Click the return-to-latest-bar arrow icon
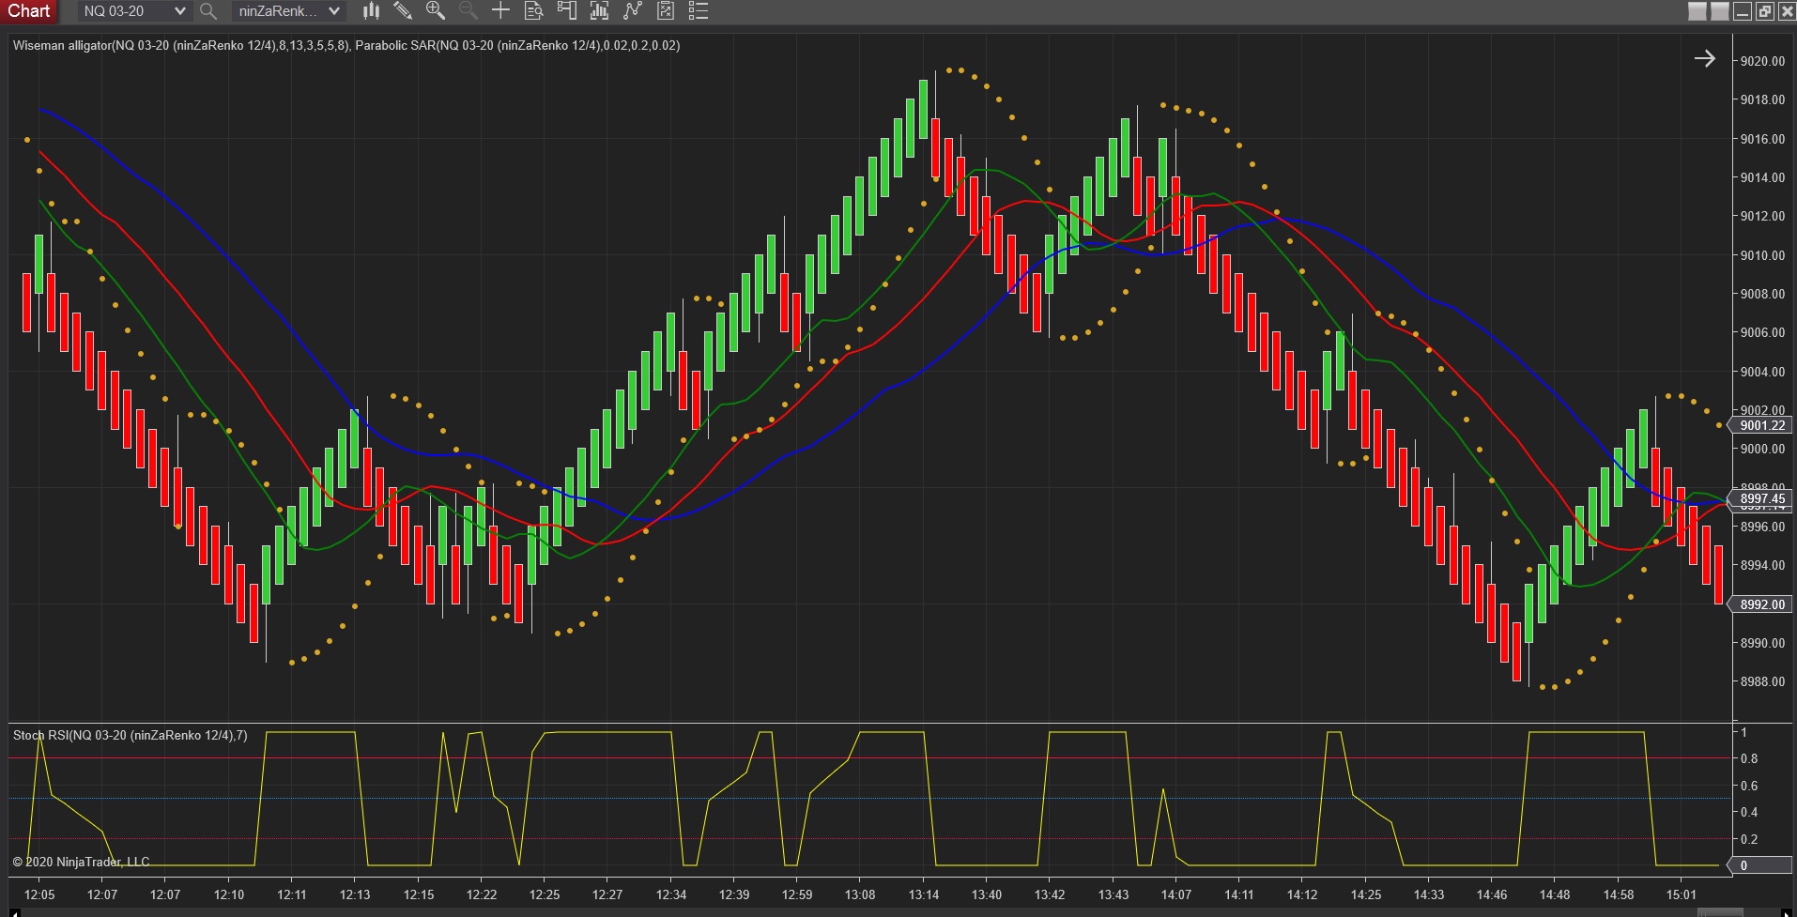Image resolution: width=1797 pixels, height=917 pixels. 1705,59
